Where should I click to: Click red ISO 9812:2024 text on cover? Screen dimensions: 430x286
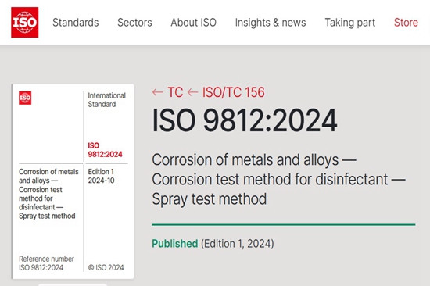105,150
